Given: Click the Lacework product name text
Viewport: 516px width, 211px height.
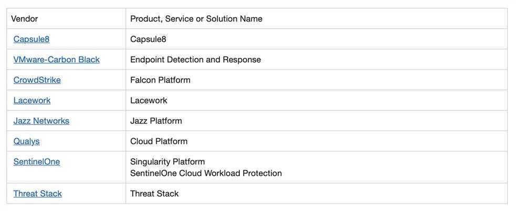Looking at the screenshot, I should point(149,101).
